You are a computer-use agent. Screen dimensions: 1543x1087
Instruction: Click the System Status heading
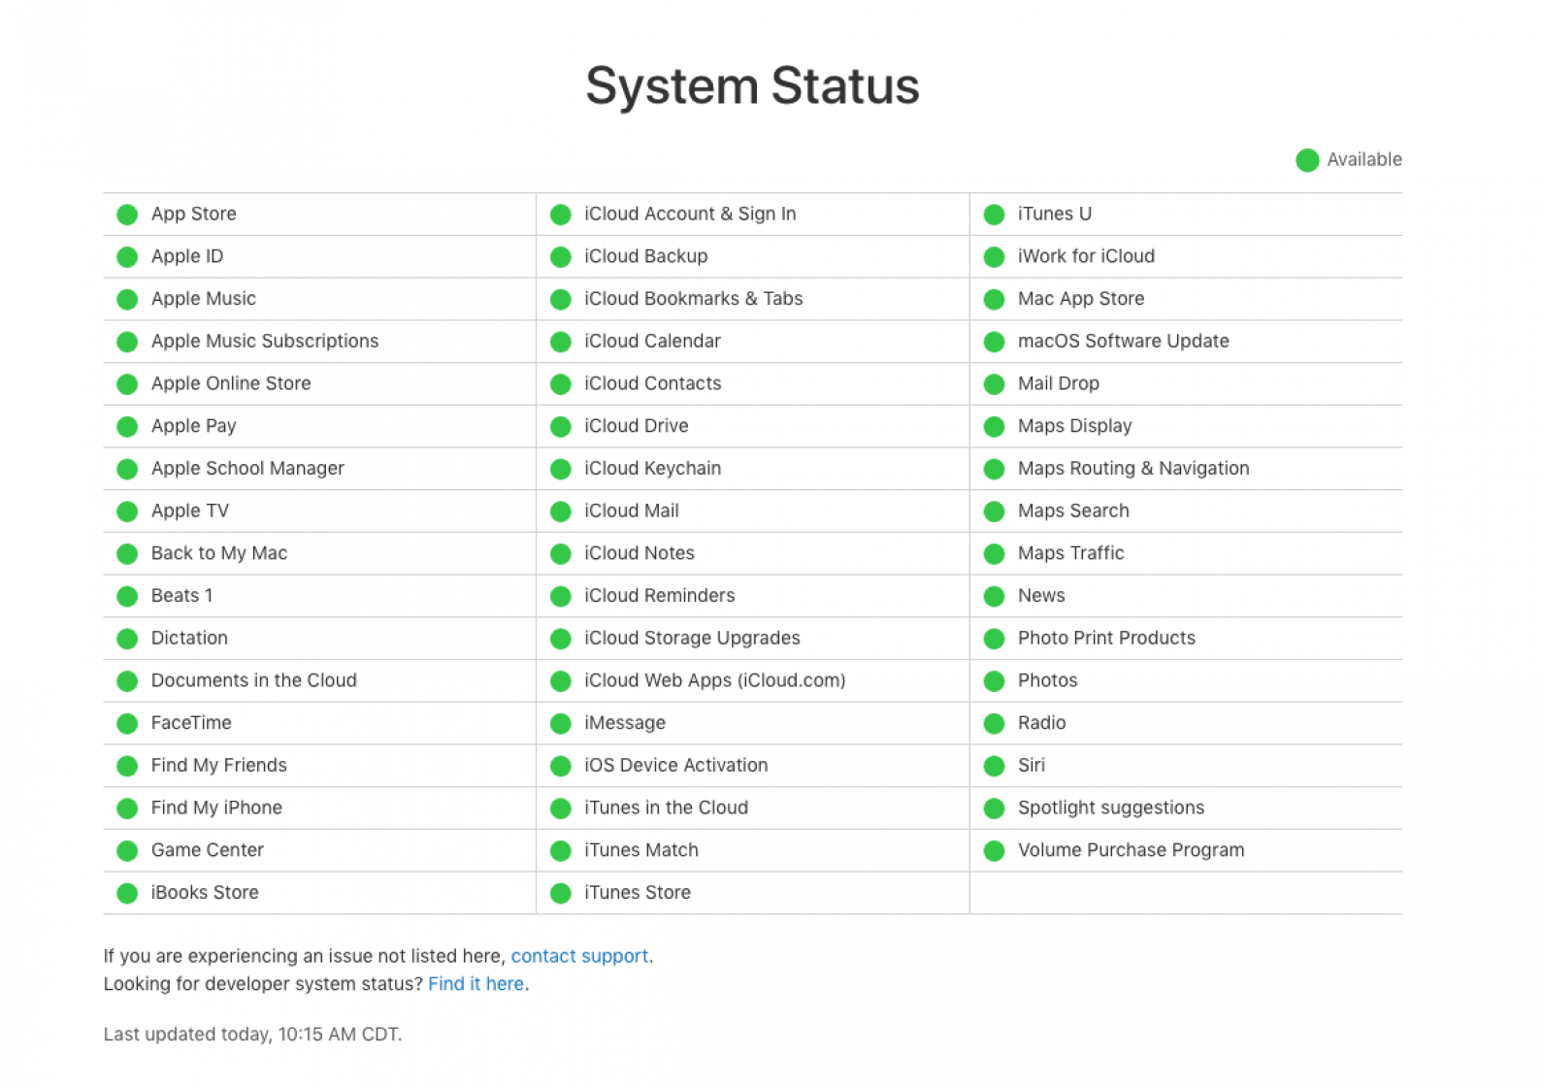click(x=752, y=86)
